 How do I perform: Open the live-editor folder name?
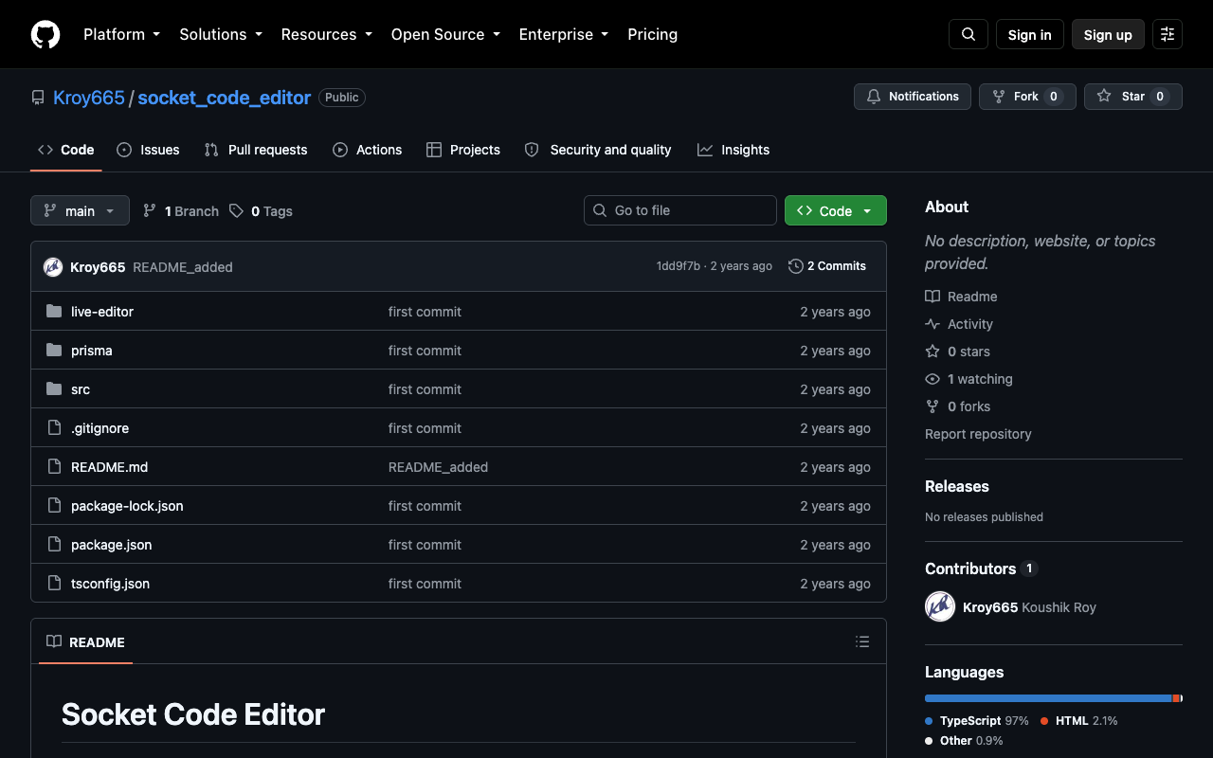(x=102, y=312)
